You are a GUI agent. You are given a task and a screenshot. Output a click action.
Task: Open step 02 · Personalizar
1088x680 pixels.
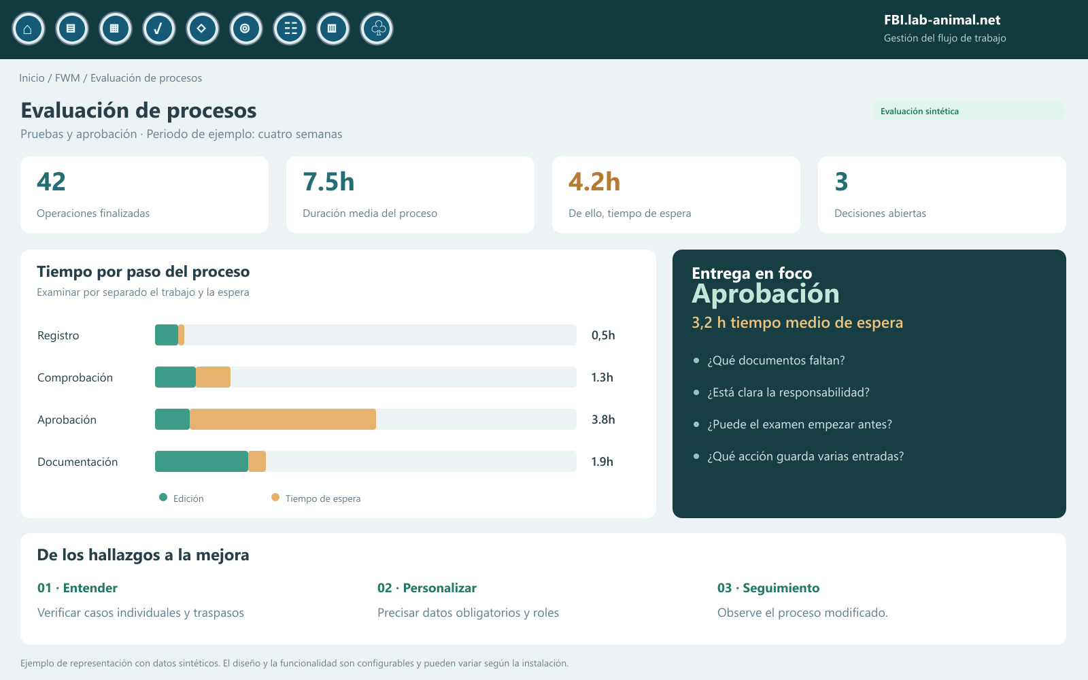point(427,588)
